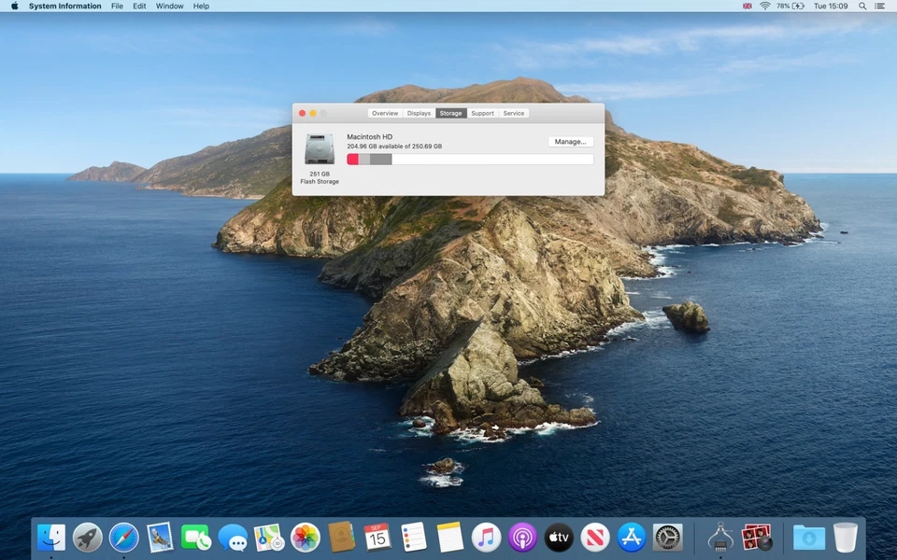Open App Store in Dock
Screen dimensions: 897x560
coord(632,538)
